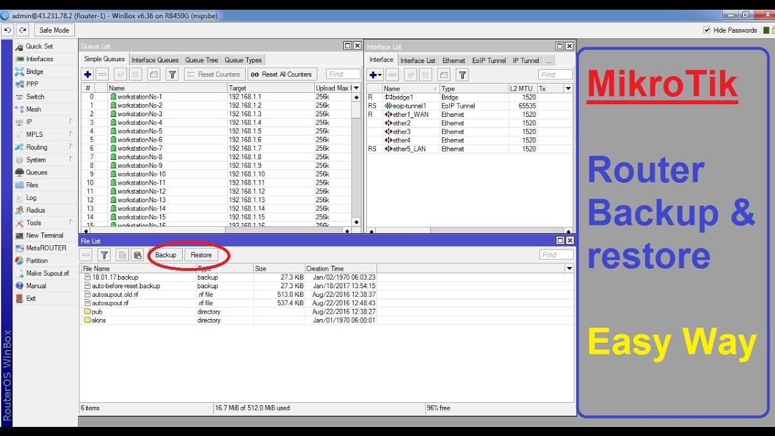Select the ether1_WAN interface row
The image size is (775, 436).
pos(469,114)
